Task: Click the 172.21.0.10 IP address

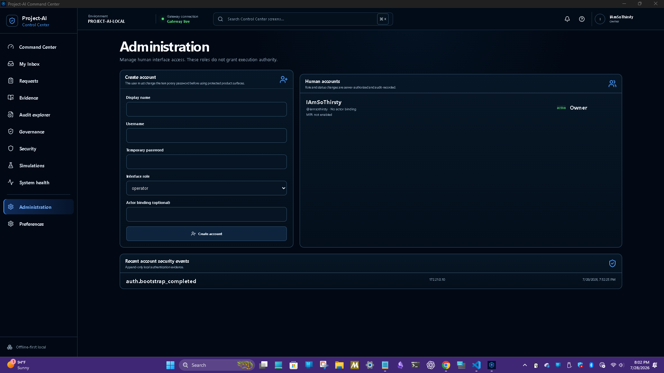Action: coord(437,280)
